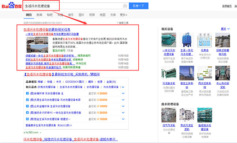Open news result photo collage thumbnail
The image size is (237, 143).
tap(38, 45)
